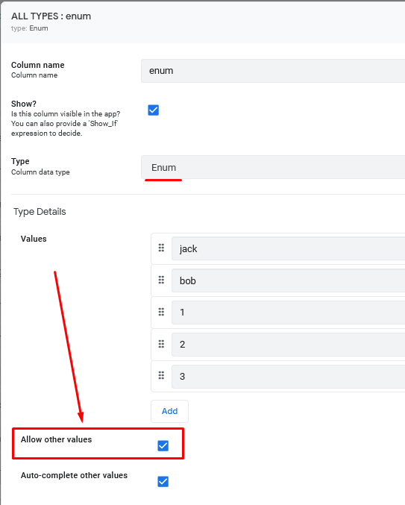Click the Values label
This screenshot has width=405, height=505.
(34, 239)
